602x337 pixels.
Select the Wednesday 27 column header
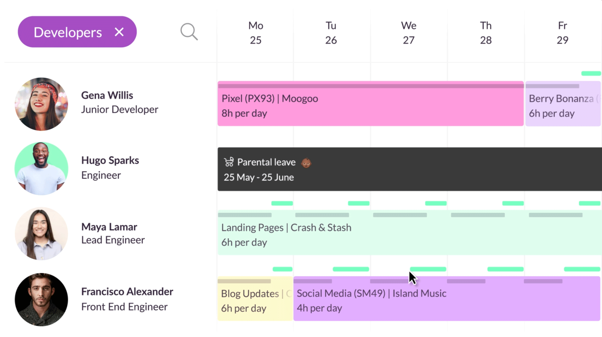point(409,33)
